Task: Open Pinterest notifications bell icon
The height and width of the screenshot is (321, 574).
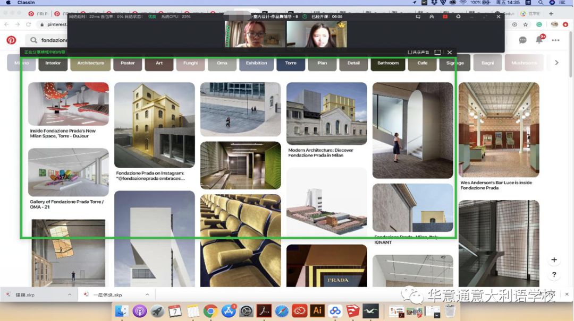Action: click(539, 39)
